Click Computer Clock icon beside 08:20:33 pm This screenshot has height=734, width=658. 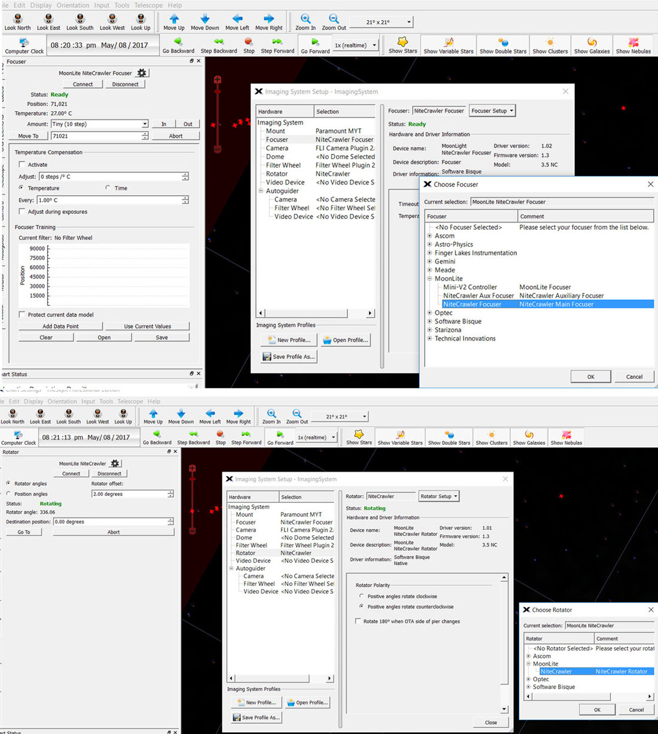[24, 43]
